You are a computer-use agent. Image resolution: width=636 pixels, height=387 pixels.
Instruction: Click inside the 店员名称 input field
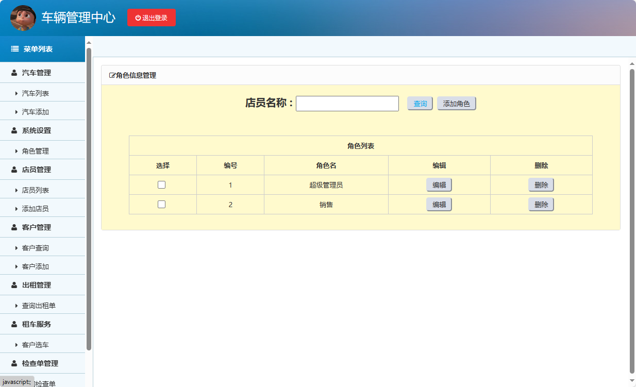[x=347, y=103]
